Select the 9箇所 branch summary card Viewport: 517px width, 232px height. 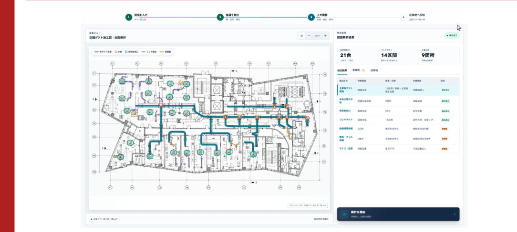439,55
